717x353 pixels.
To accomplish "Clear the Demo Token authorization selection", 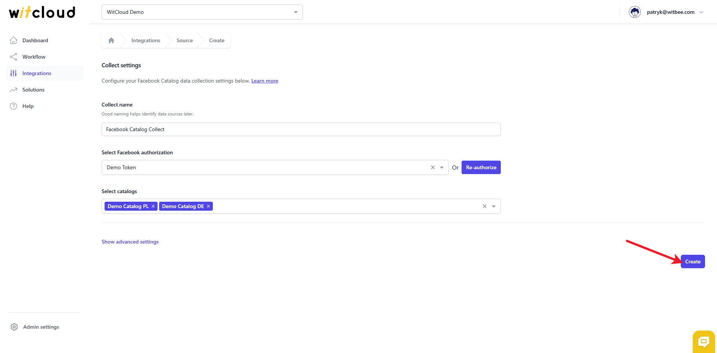I will (x=433, y=167).
